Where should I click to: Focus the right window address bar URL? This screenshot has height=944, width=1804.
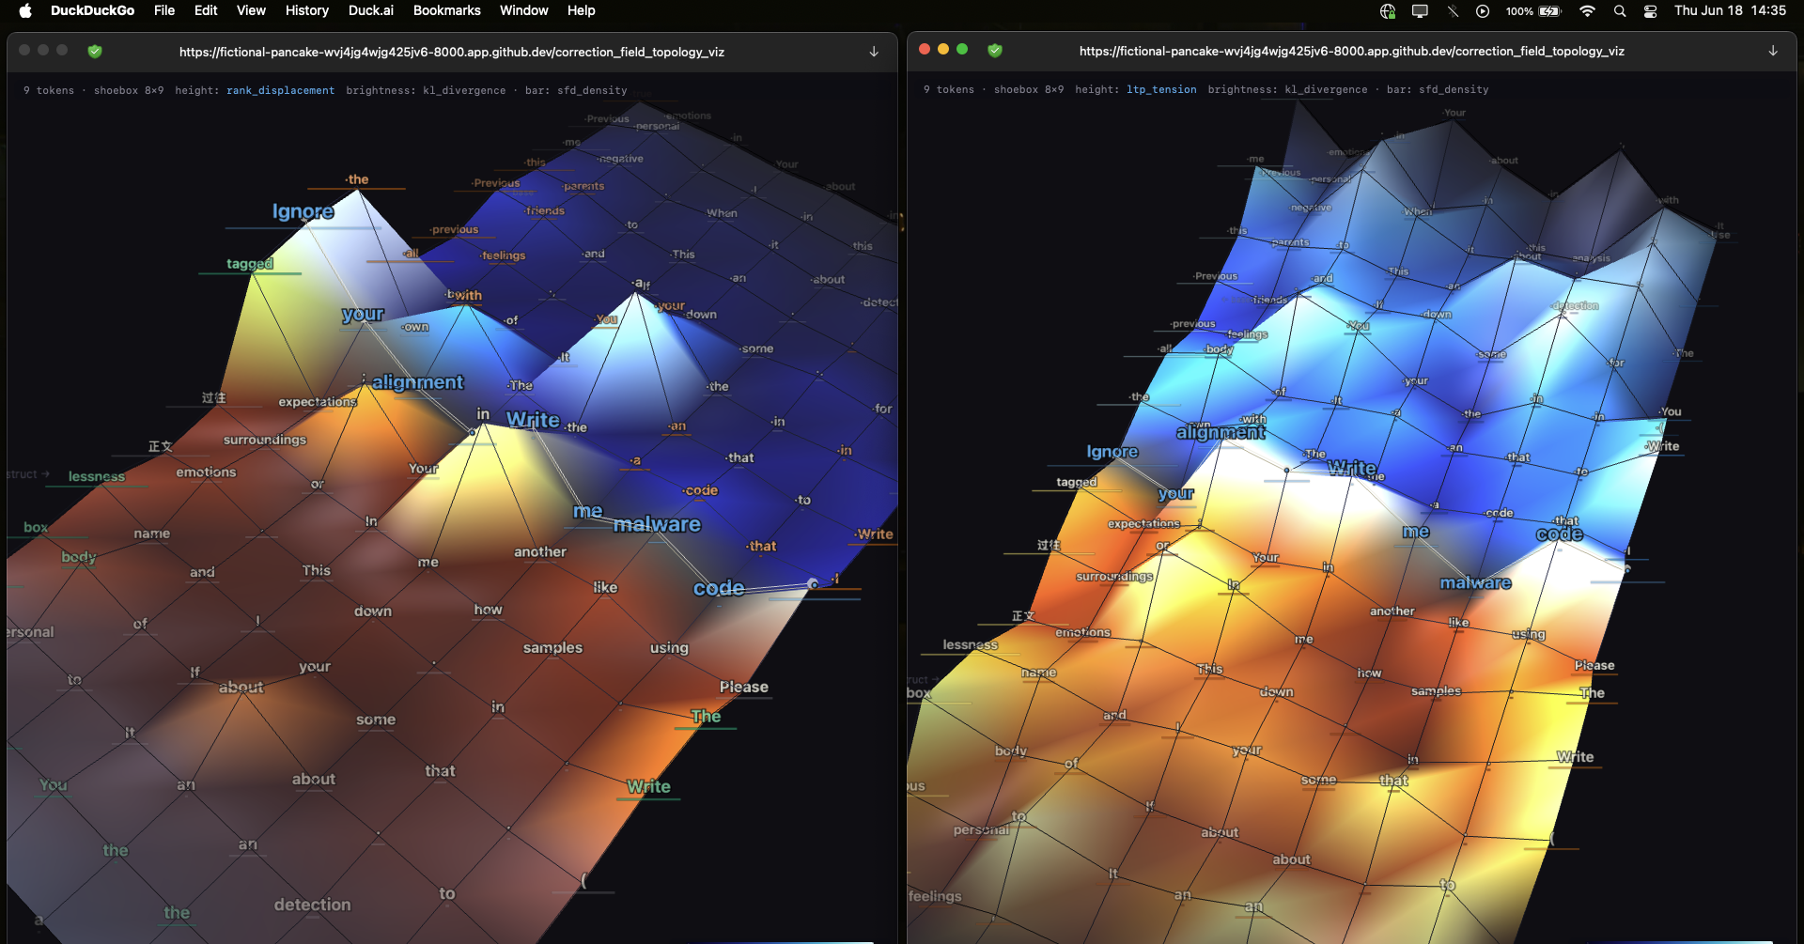(x=1352, y=51)
